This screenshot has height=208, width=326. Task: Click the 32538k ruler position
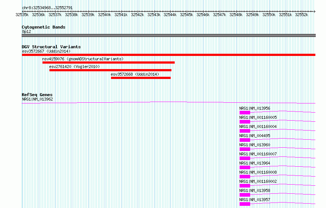(x=71, y=15)
